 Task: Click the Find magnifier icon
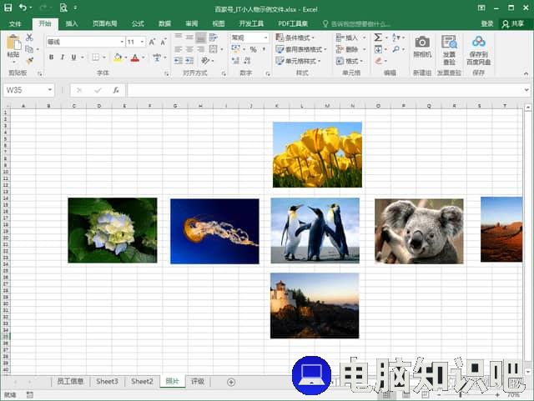click(x=395, y=49)
